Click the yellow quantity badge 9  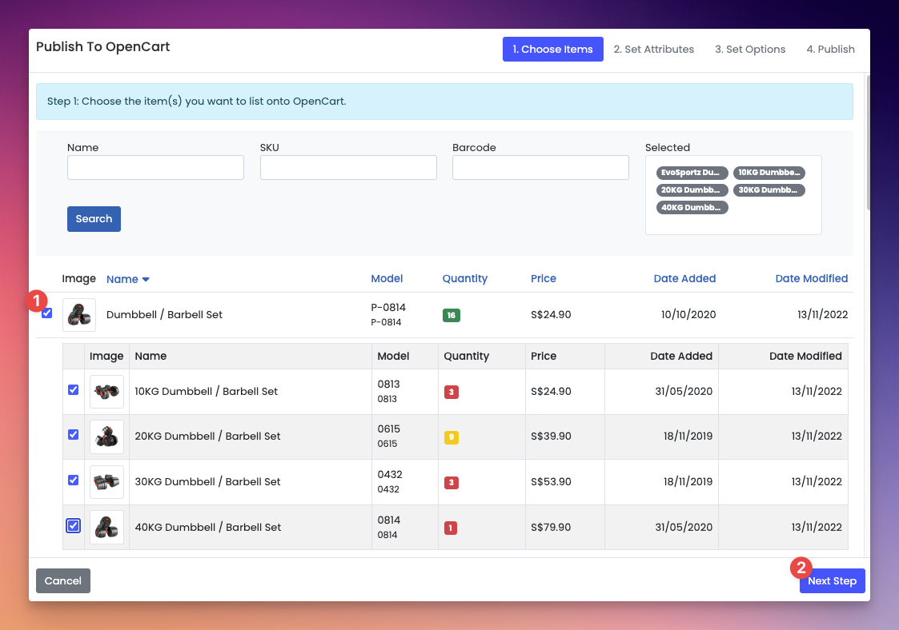(452, 437)
